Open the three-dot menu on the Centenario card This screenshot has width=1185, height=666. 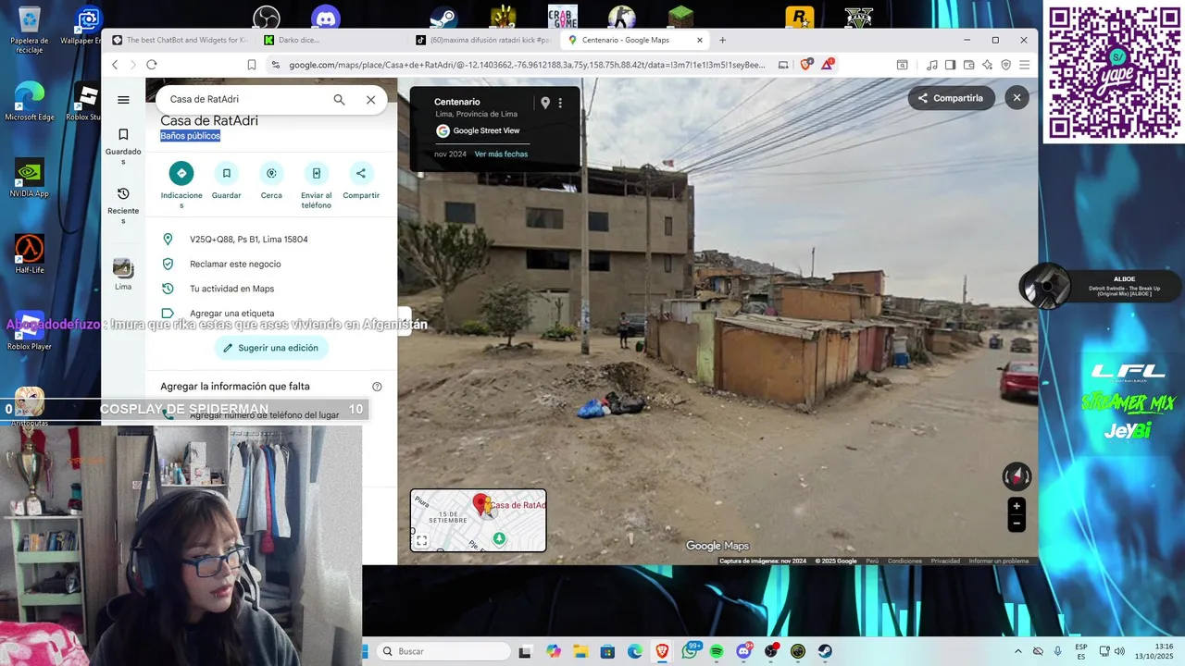560,103
